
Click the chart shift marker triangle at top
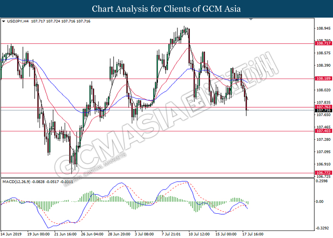click(251, 19)
